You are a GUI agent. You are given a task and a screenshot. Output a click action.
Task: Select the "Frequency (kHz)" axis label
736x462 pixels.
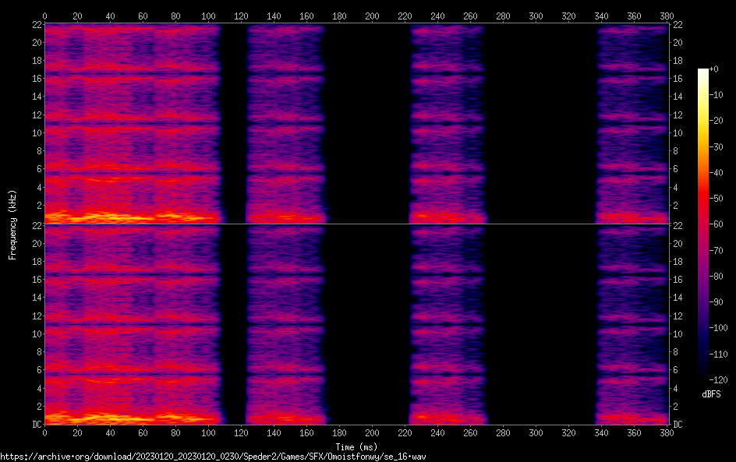[x=12, y=224]
